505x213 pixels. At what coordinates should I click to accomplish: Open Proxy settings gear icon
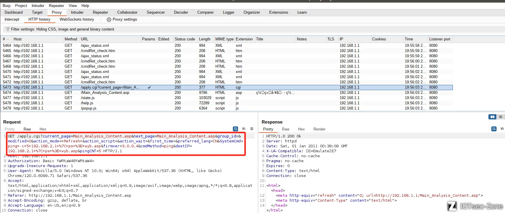coord(109,19)
